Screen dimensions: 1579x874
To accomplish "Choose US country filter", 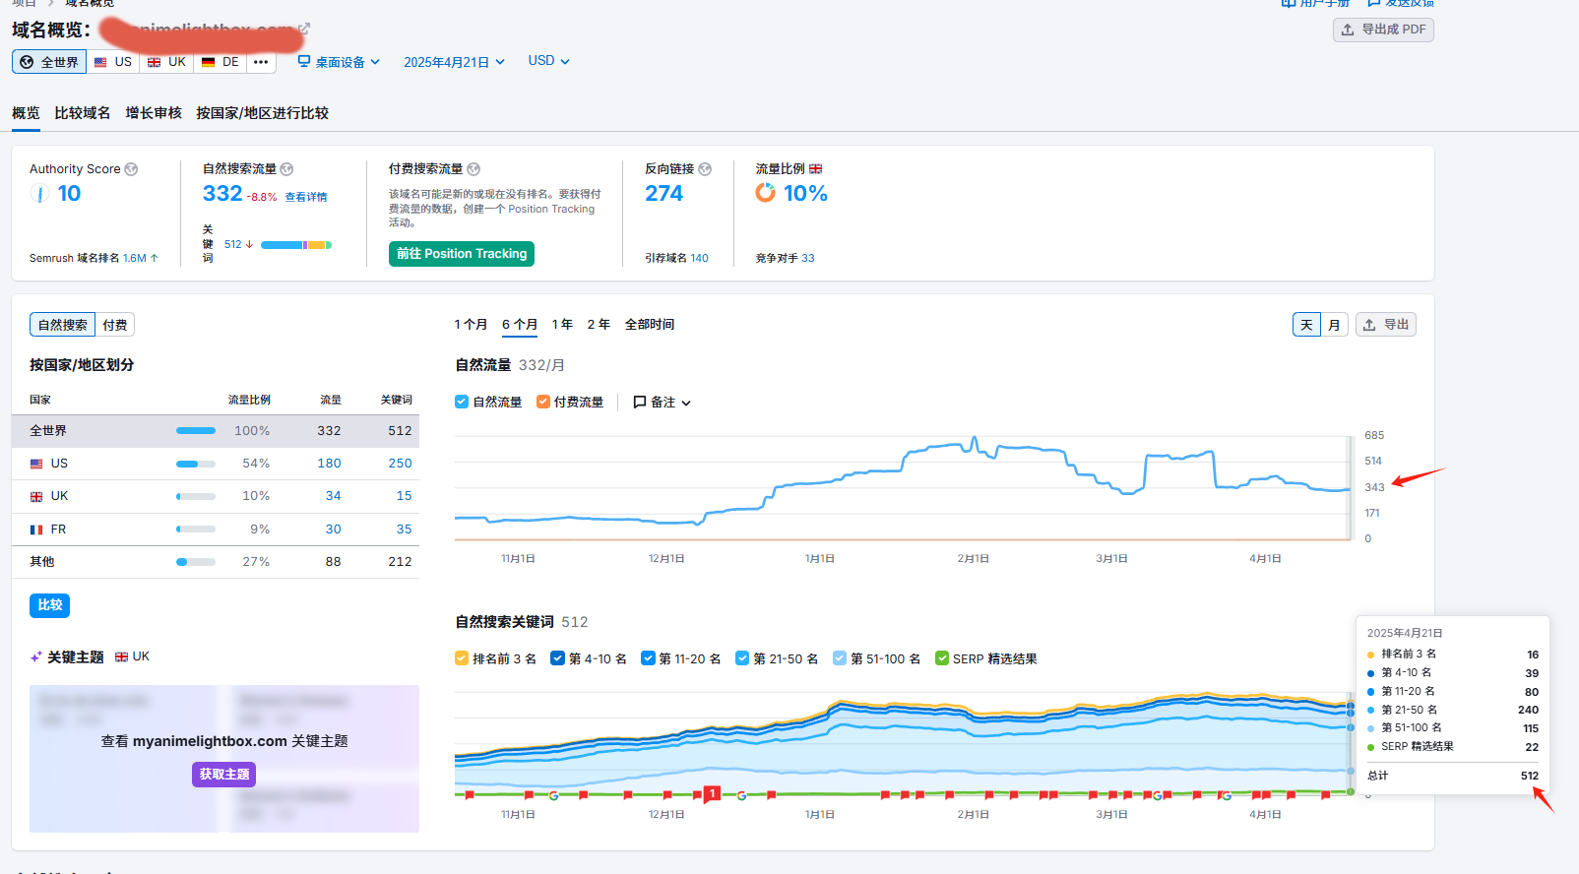I will [x=113, y=62].
